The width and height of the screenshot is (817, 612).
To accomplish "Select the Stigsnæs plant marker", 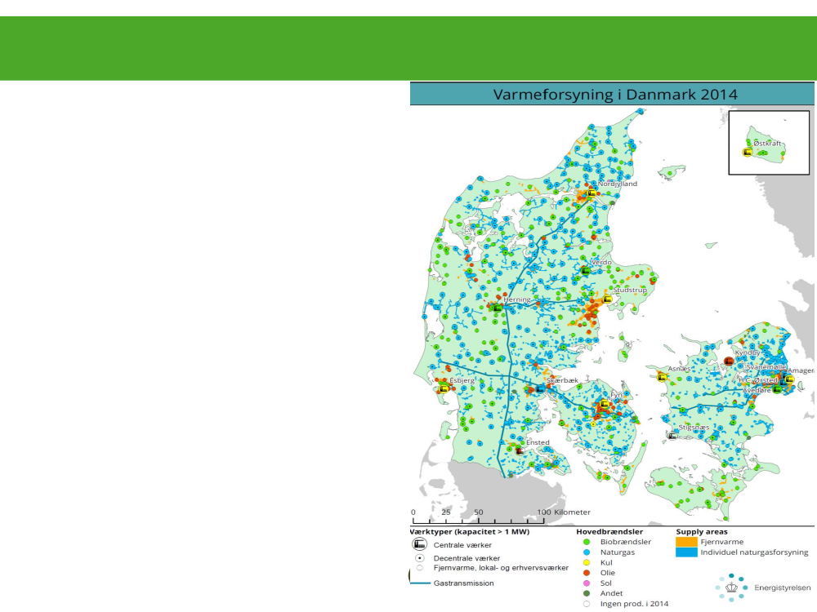I will [x=672, y=435].
